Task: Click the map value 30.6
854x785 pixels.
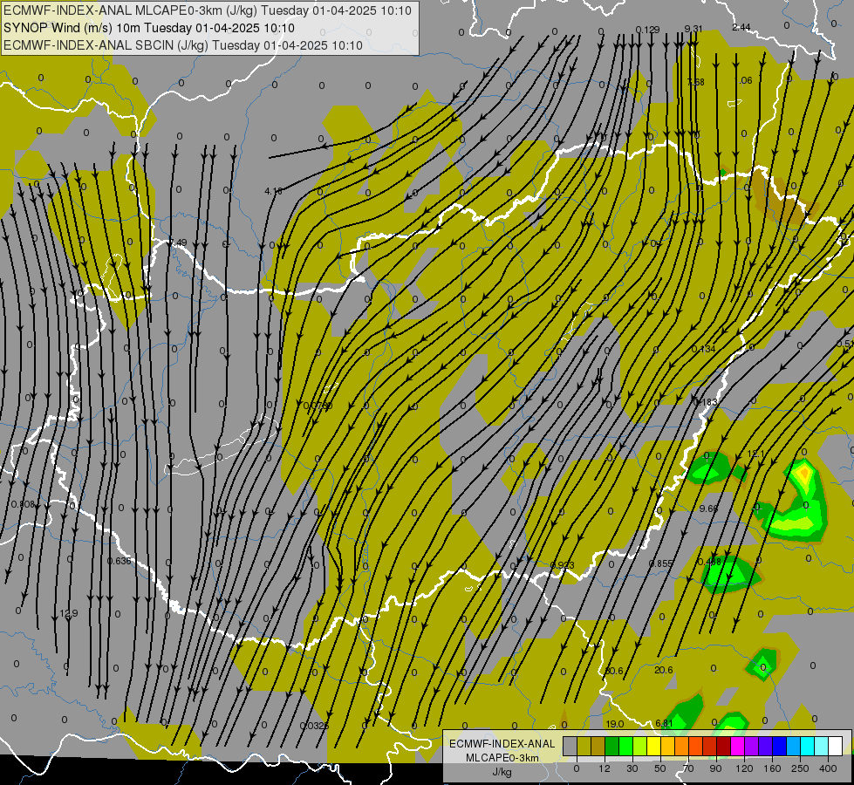Action: [x=614, y=671]
